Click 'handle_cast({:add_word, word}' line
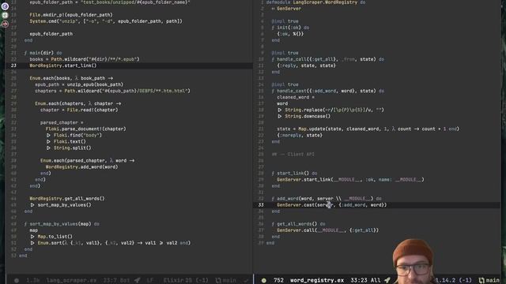This screenshot has height=284, width=506. pos(328,91)
